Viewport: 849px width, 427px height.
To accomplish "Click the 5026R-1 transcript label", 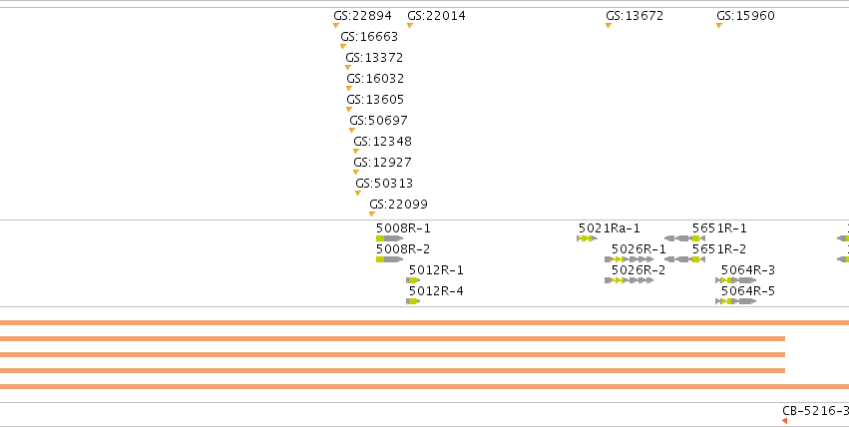I will click(638, 249).
